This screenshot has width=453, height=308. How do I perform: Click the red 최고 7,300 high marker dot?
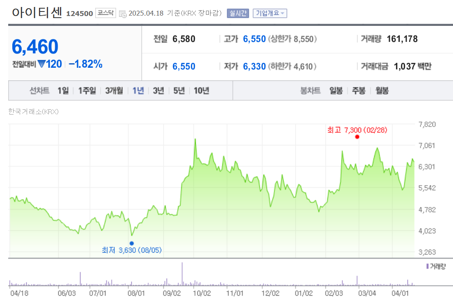(357, 137)
